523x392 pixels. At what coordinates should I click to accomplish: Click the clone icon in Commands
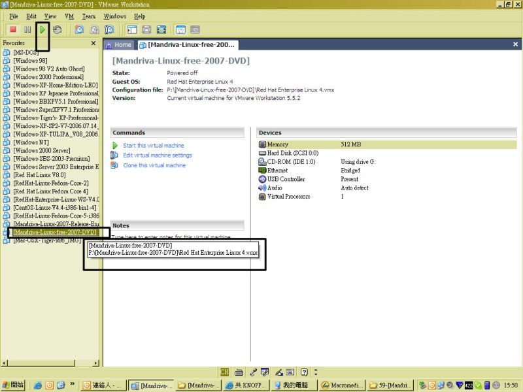[x=114, y=165]
